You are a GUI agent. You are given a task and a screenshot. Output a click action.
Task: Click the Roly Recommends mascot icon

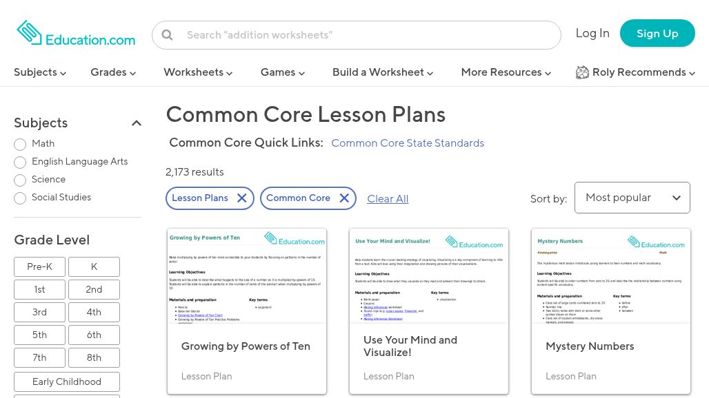point(583,72)
